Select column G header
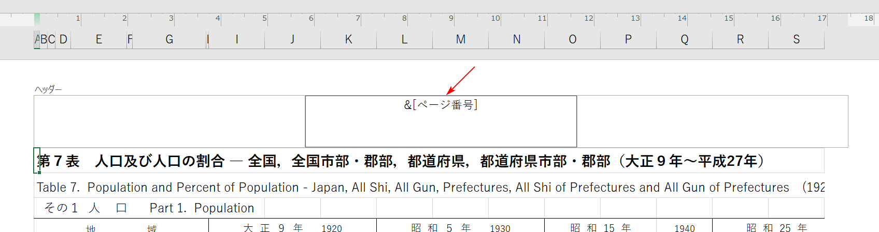Image resolution: width=879 pixels, height=232 pixels. click(169, 40)
